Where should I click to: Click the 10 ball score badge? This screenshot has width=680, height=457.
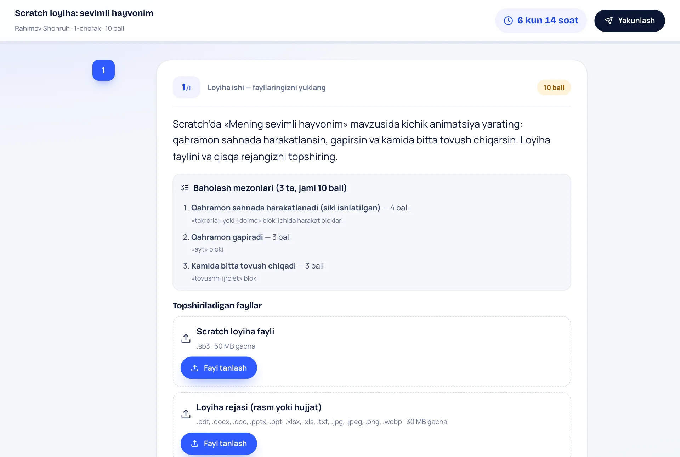click(554, 88)
